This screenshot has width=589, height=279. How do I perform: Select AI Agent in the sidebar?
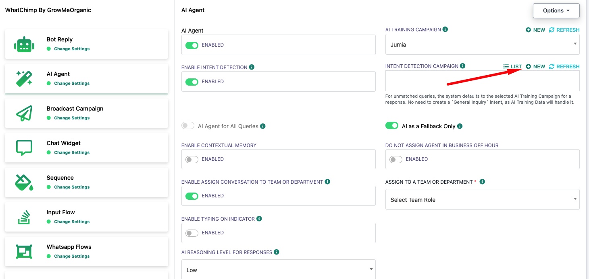[x=86, y=78]
